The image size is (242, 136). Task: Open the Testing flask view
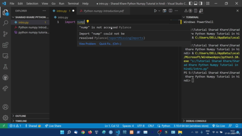pos(5,67)
